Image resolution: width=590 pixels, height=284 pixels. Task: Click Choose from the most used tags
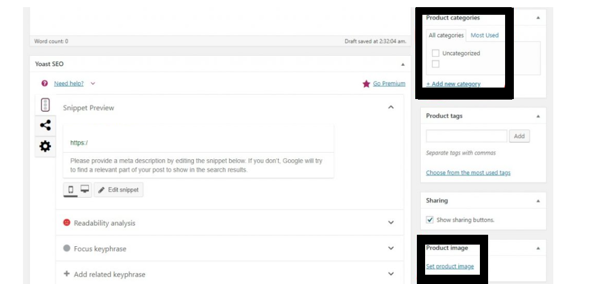(468, 173)
